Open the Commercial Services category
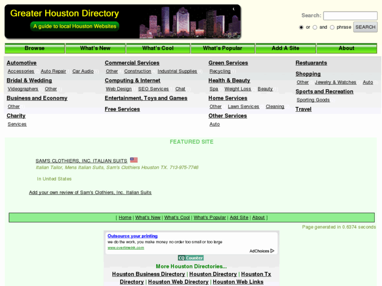The height and width of the screenshot is (286, 382). [132, 63]
